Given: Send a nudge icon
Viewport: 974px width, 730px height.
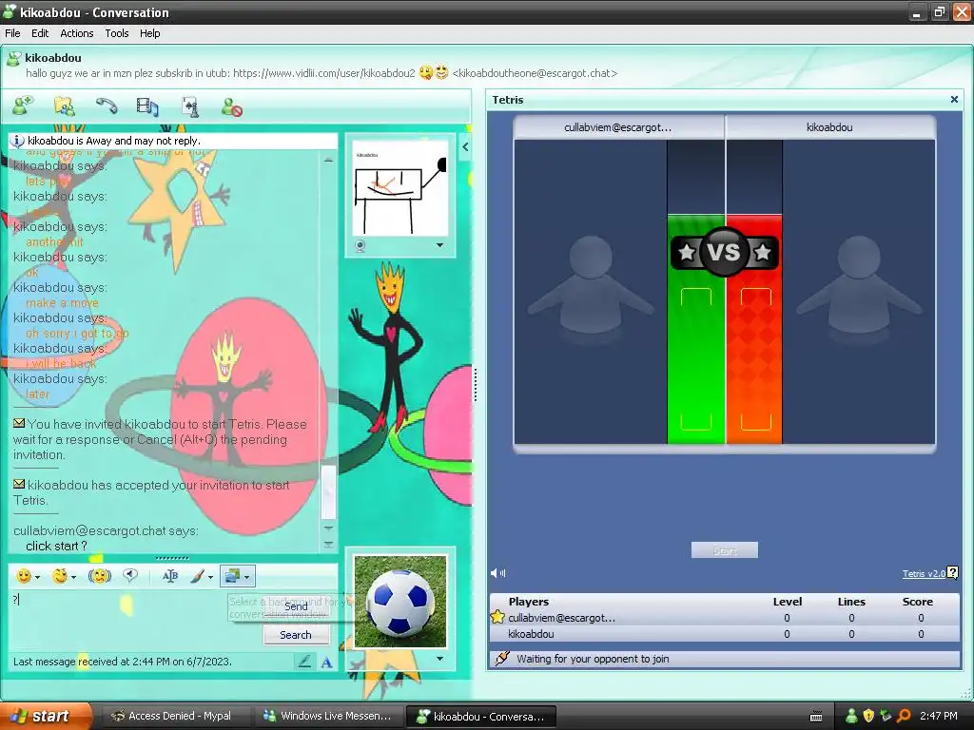Looking at the screenshot, I should 99,576.
